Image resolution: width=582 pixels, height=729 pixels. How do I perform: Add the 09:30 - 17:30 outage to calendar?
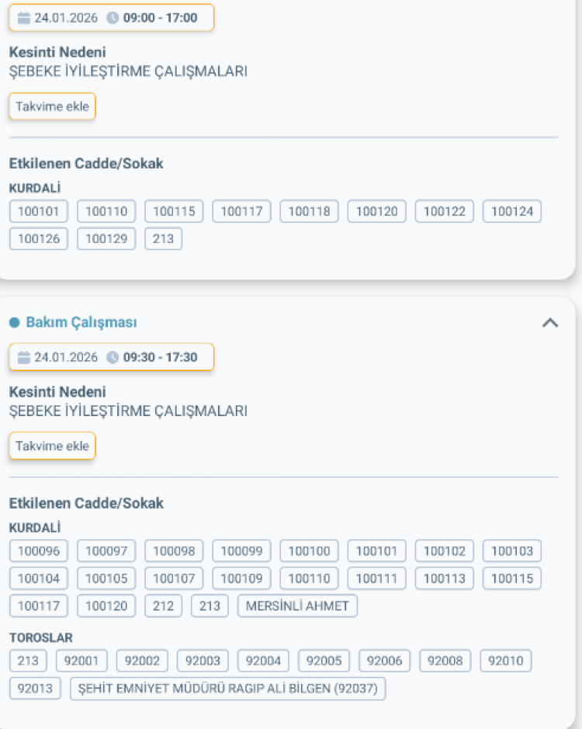pos(52,446)
